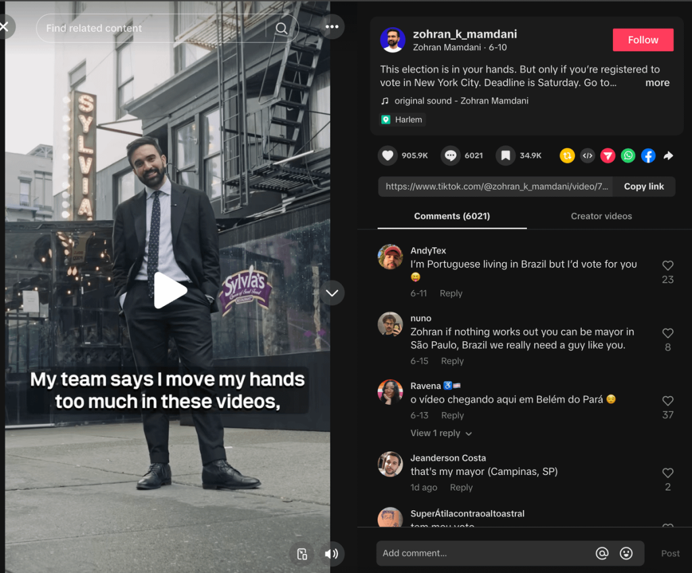Viewport: 692px width, 573px height.
Task: Click the yellow repost icon
Action: (x=567, y=155)
